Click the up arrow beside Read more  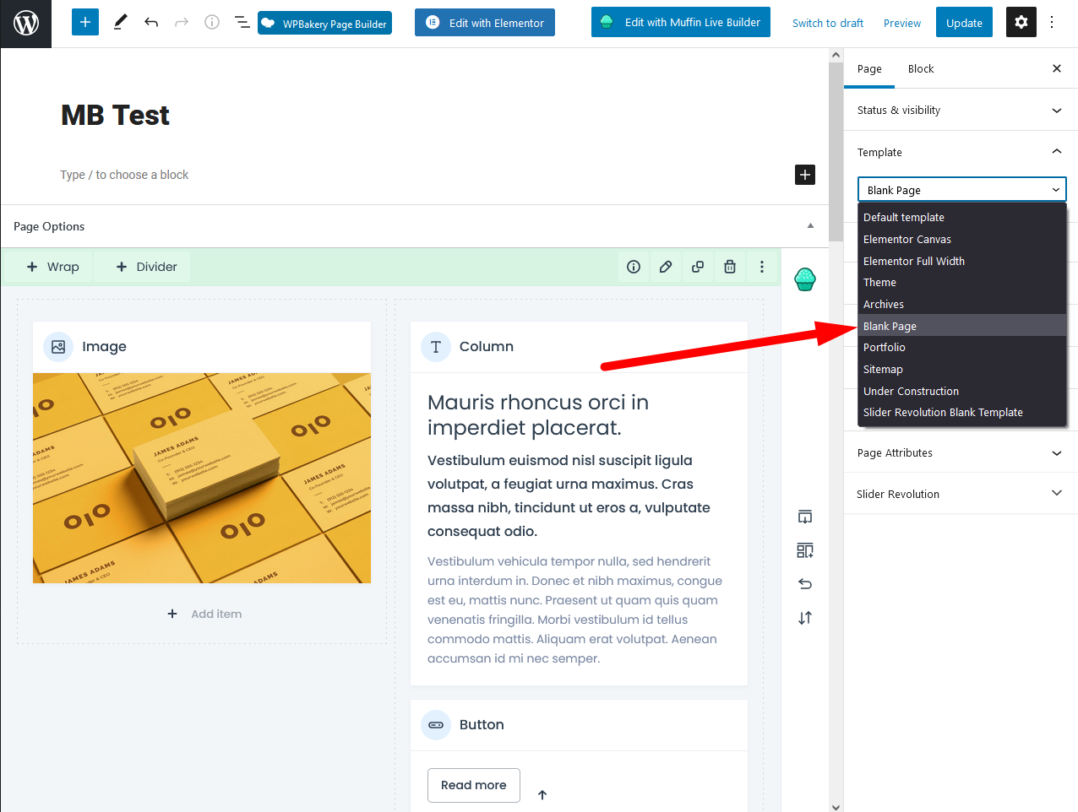click(542, 794)
